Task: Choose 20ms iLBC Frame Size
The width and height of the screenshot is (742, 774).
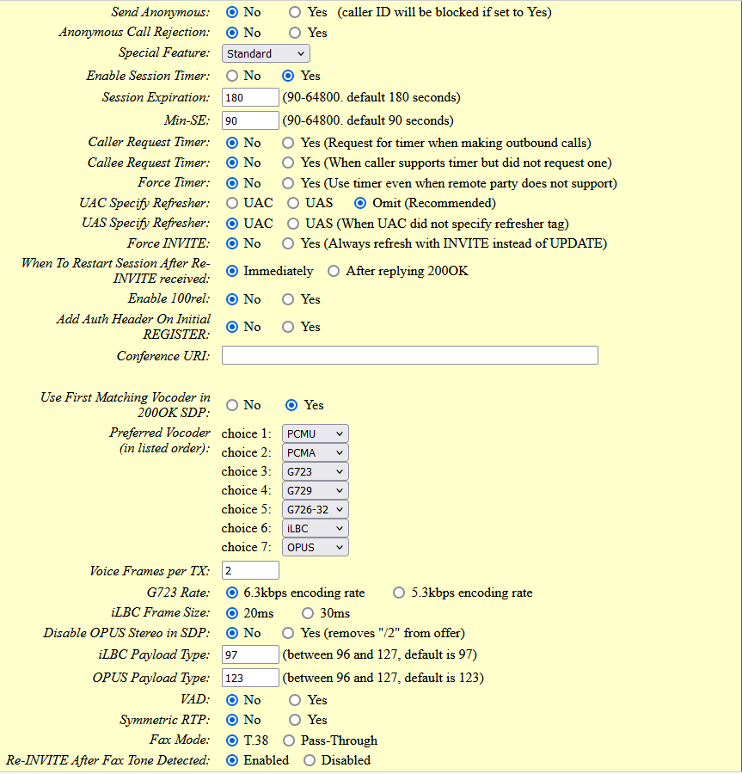Action: click(232, 613)
